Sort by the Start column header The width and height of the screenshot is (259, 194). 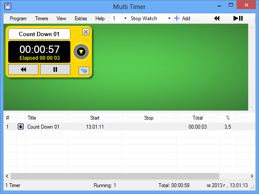point(95,118)
